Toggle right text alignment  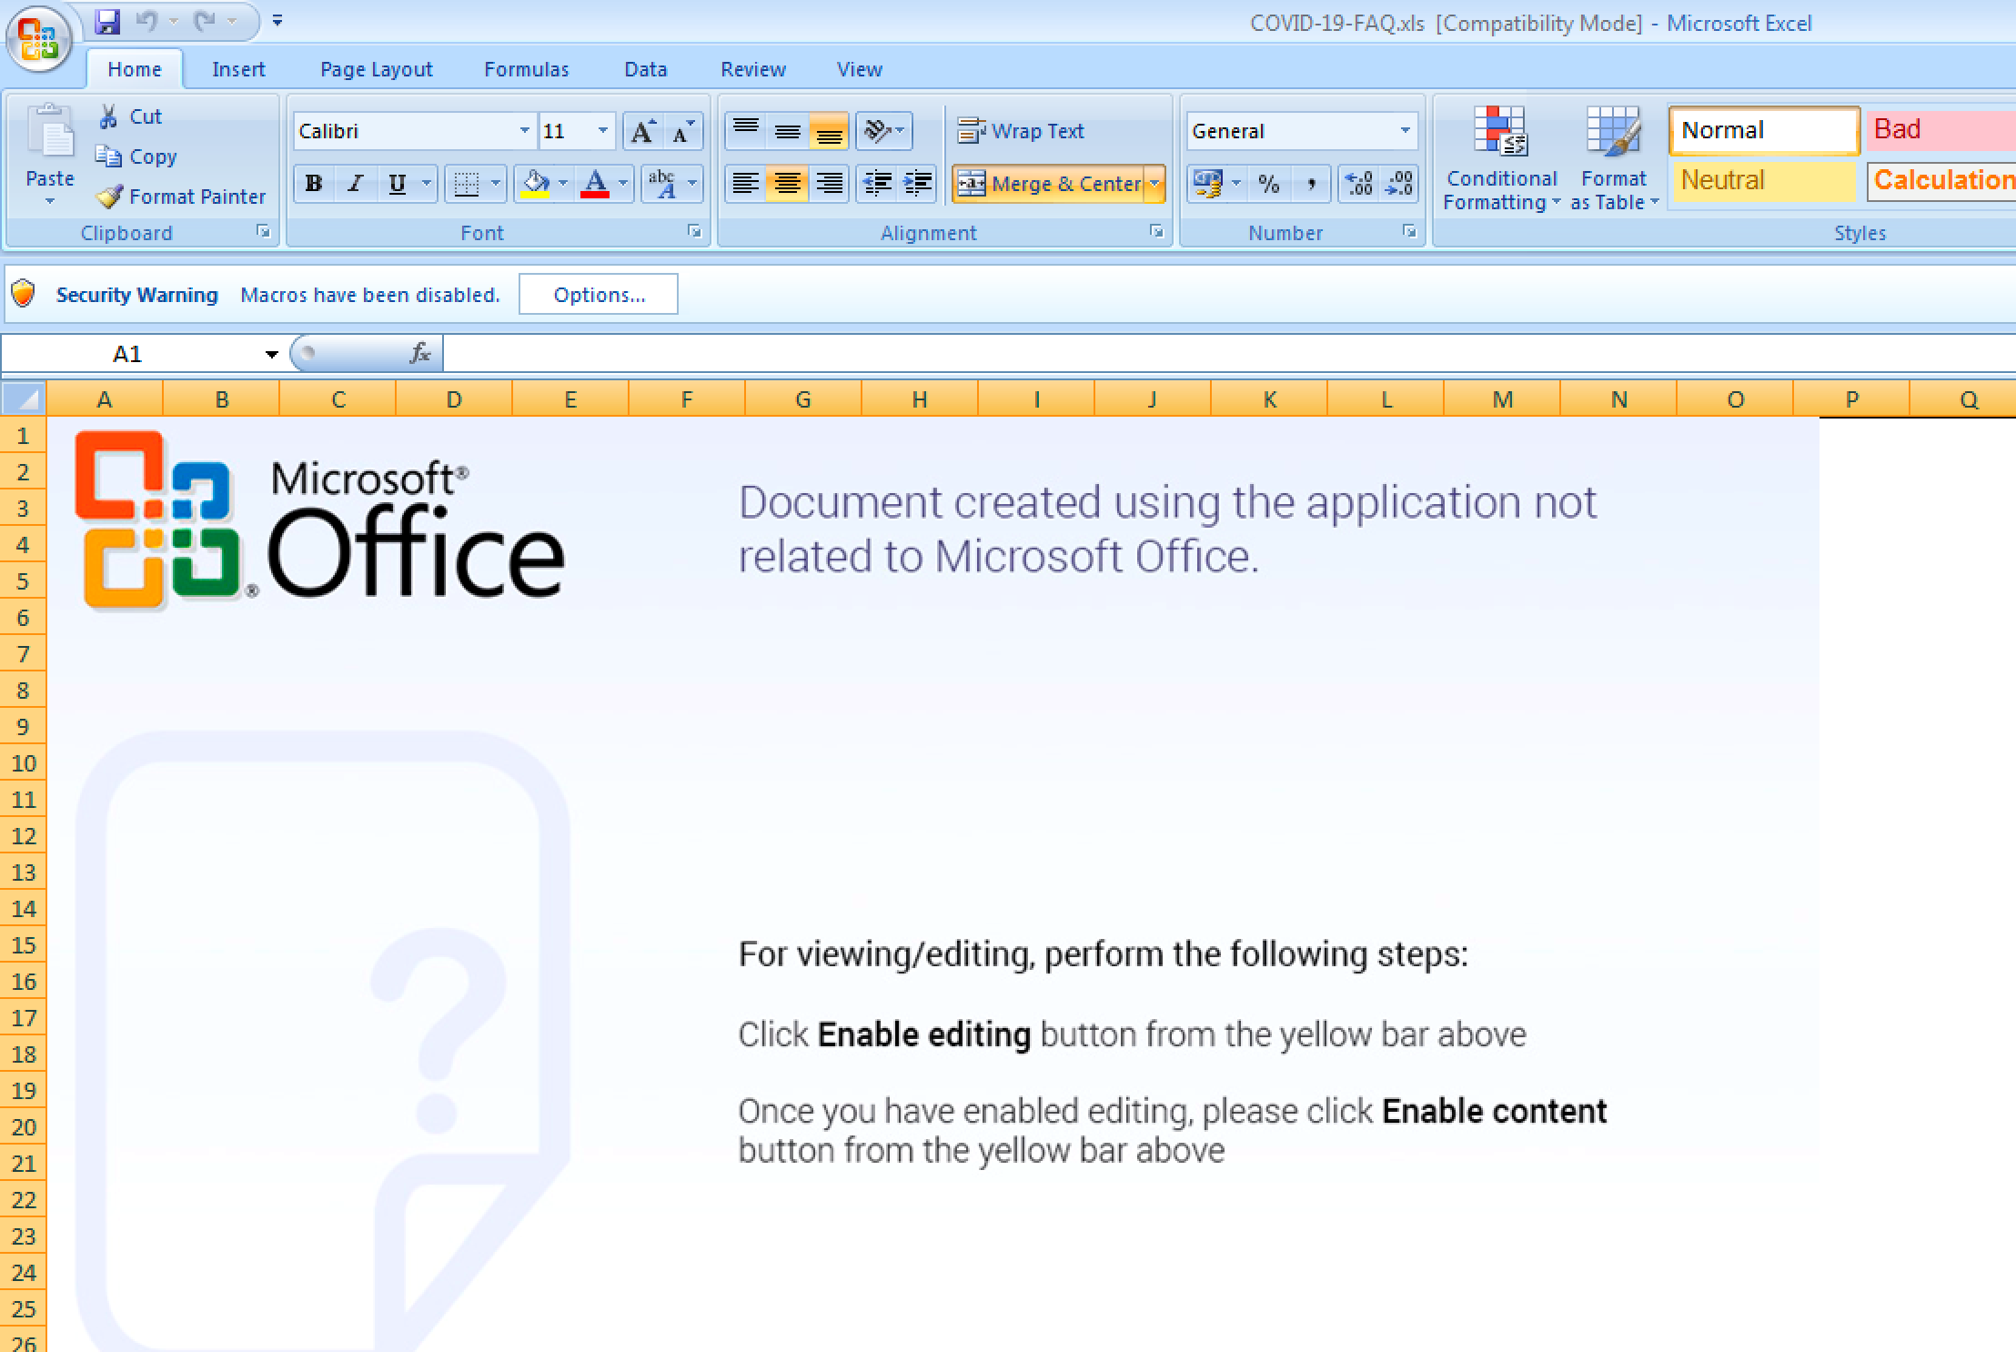pos(828,184)
